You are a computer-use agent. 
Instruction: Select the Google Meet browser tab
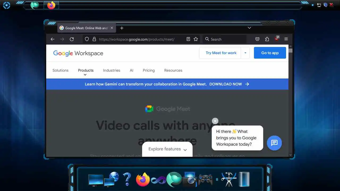coord(87,28)
